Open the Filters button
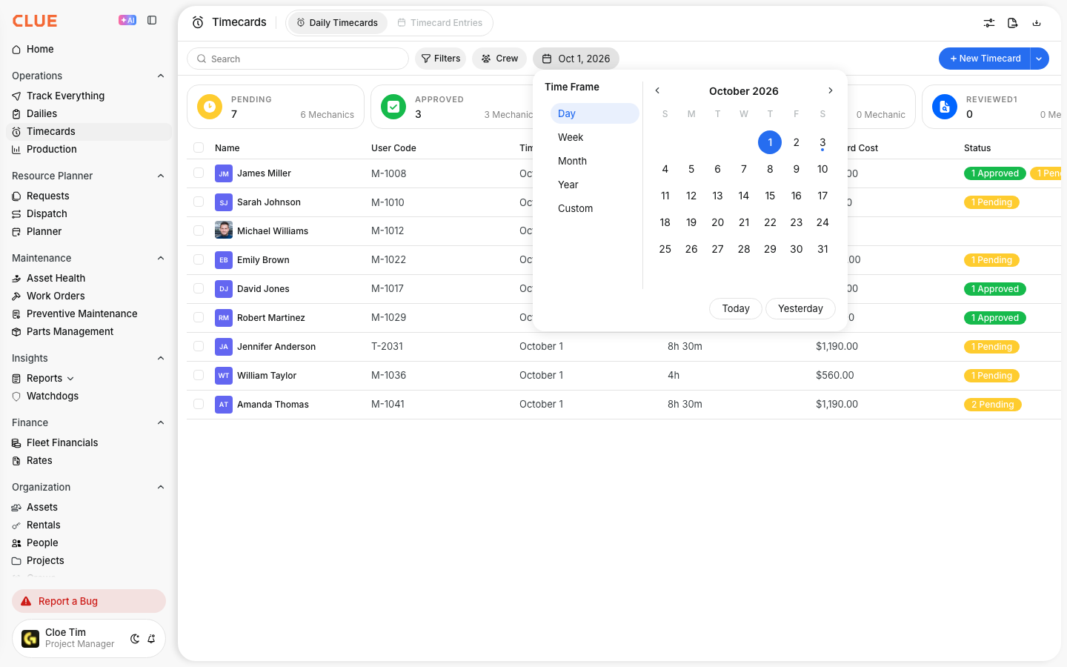 click(440, 59)
